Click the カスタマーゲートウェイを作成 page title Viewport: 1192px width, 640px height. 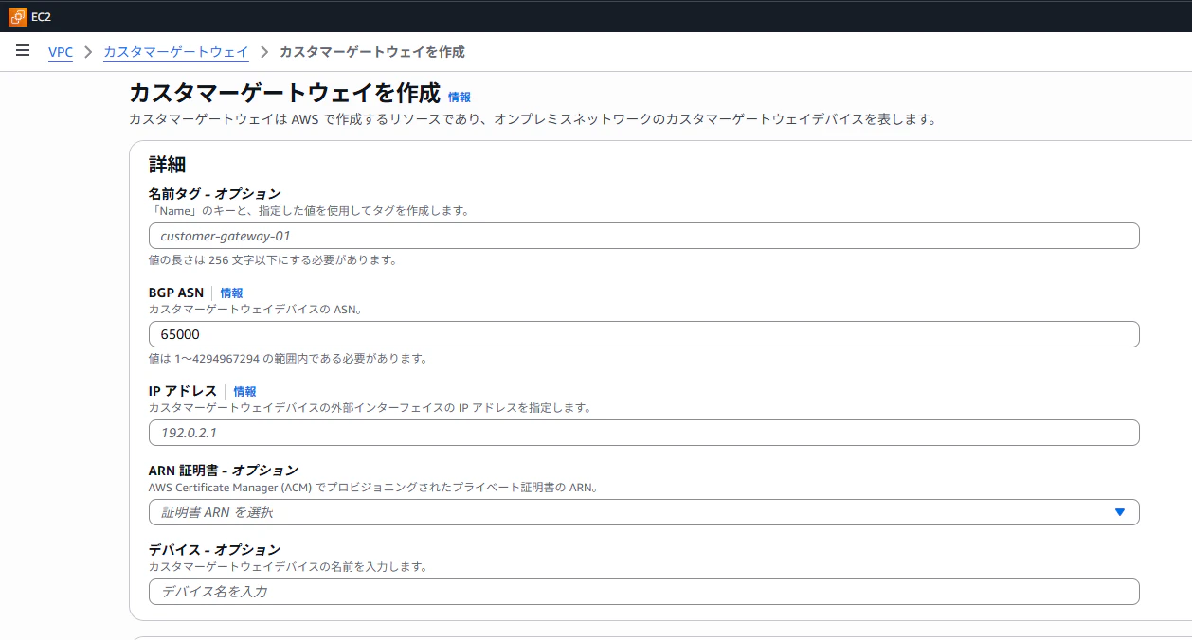tap(284, 94)
